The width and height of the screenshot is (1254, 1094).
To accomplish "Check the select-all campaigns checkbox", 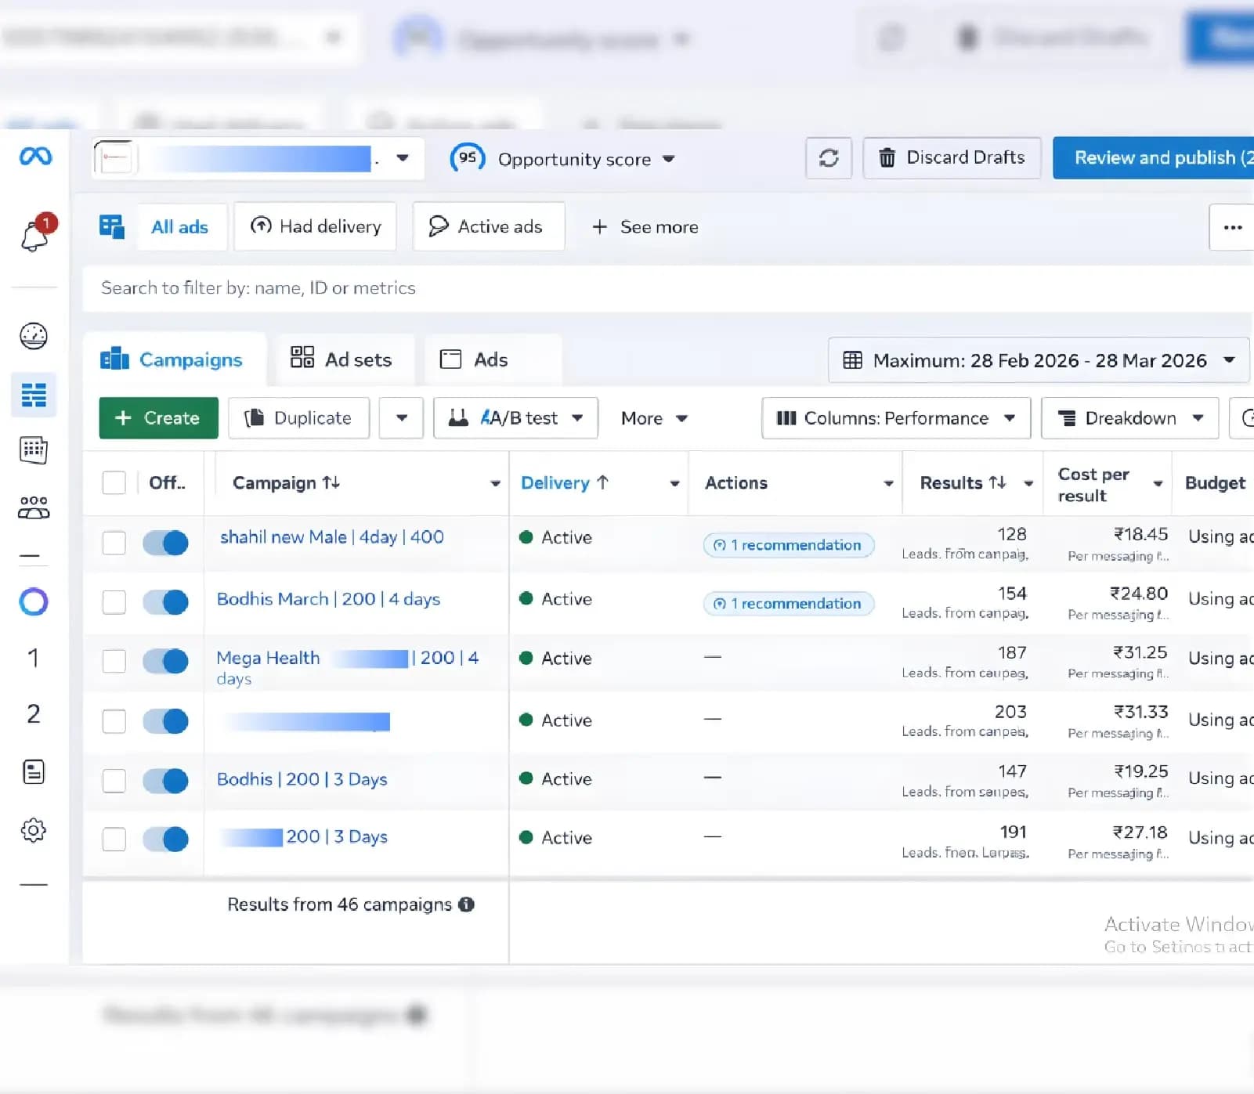I will [x=114, y=483].
